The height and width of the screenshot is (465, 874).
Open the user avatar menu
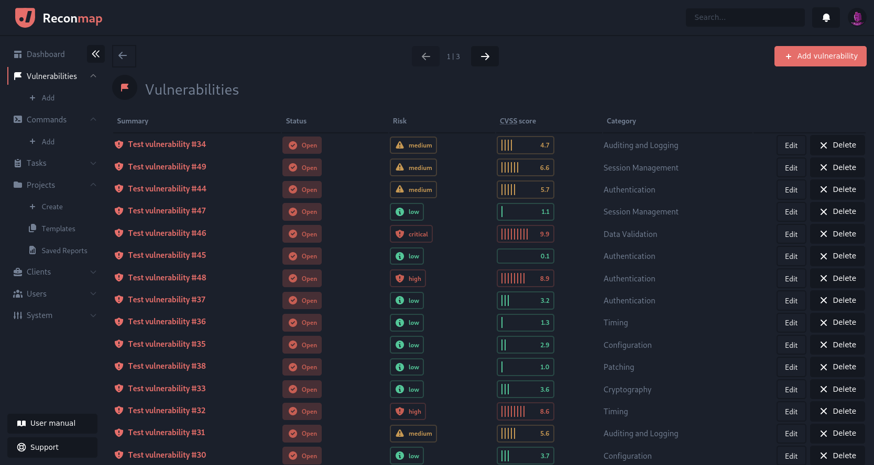tap(857, 18)
